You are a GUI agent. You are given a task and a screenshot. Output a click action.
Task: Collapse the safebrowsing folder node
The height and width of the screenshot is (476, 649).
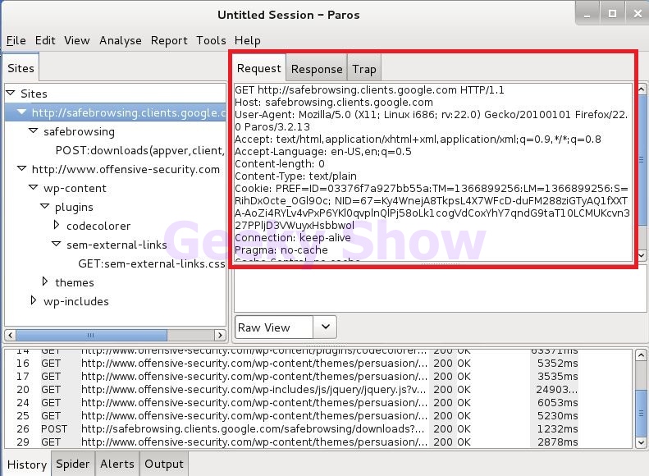coord(34,130)
